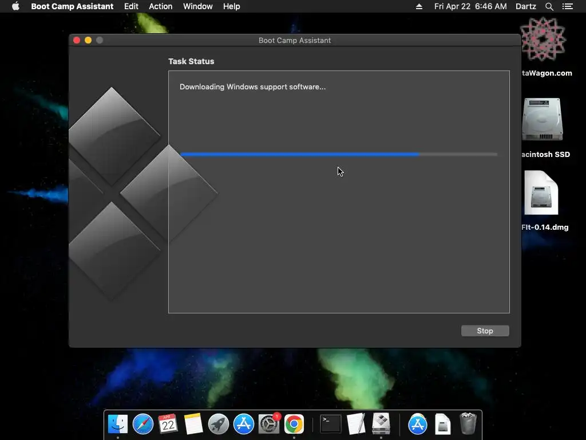
Task: Open the Trash in the Dock
Action: (x=468, y=423)
